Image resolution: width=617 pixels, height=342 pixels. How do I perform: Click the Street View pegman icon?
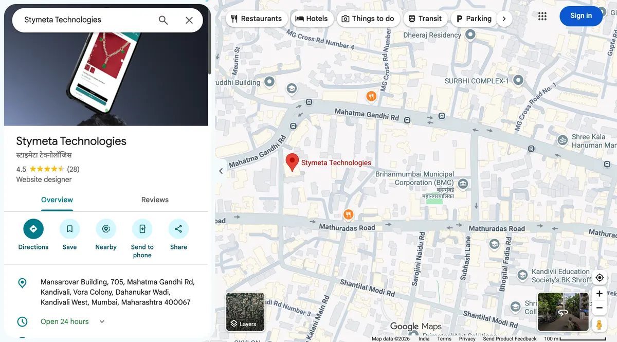600,325
